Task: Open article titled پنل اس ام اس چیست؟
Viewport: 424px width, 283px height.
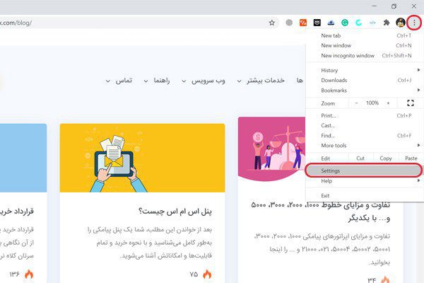Action: (175, 212)
